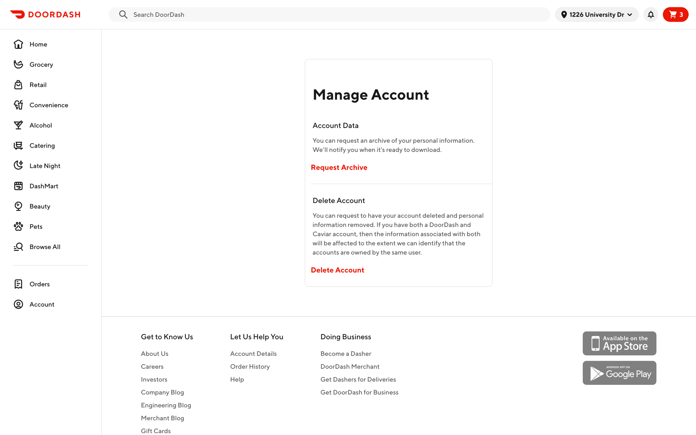Click the Retail bag icon
The height and width of the screenshot is (435, 696).
[18, 85]
